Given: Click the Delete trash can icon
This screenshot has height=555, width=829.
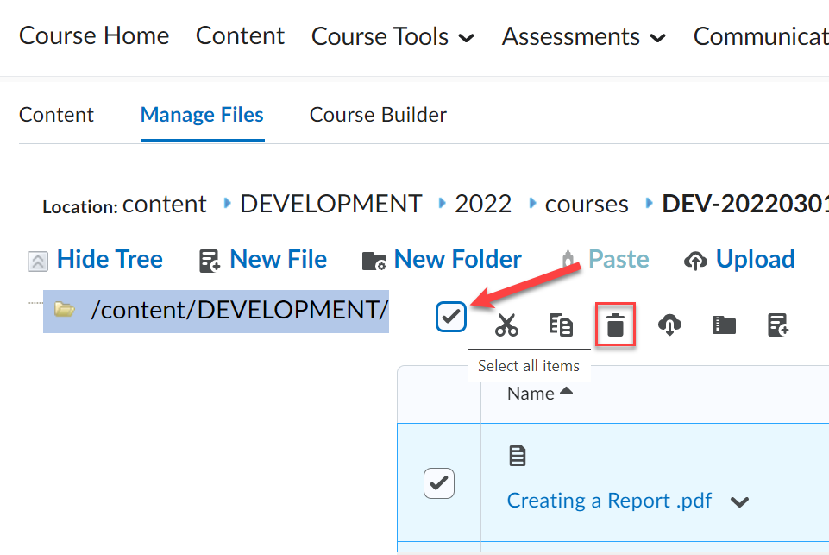Looking at the screenshot, I should [615, 325].
